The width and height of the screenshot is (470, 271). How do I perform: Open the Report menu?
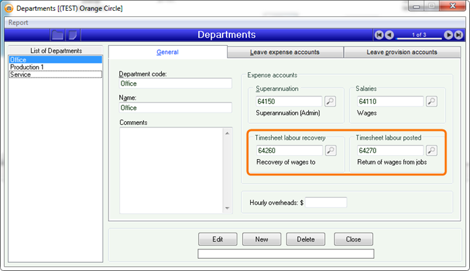pos(18,22)
